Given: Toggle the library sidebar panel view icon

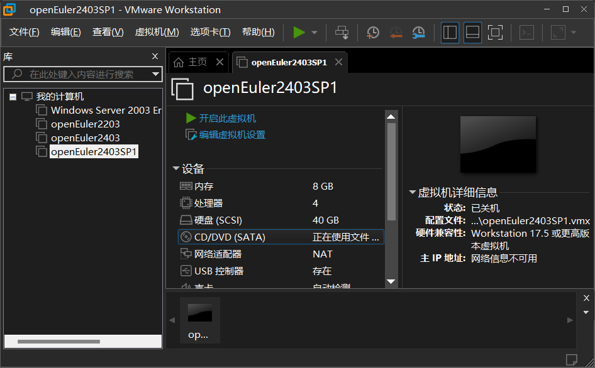Looking at the screenshot, I should pos(450,33).
